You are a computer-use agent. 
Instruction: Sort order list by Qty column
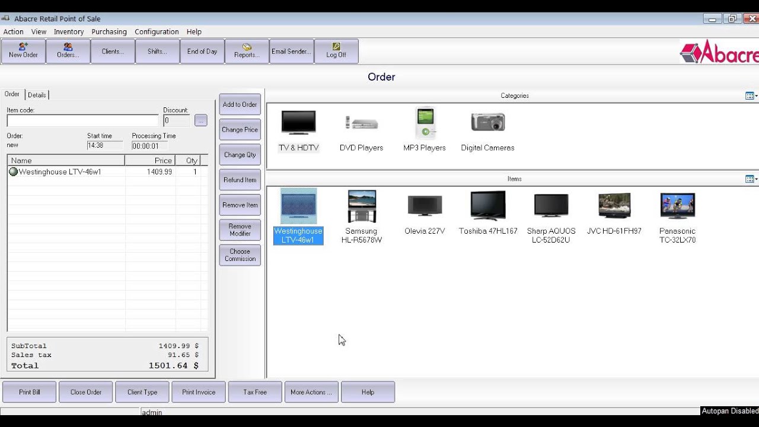click(x=188, y=161)
